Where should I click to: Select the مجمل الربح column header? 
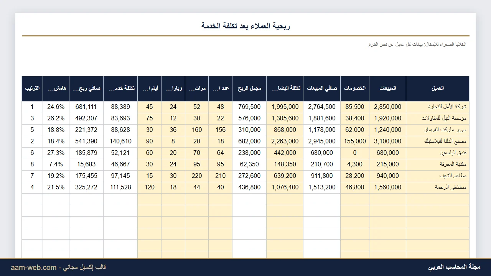(x=250, y=88)
